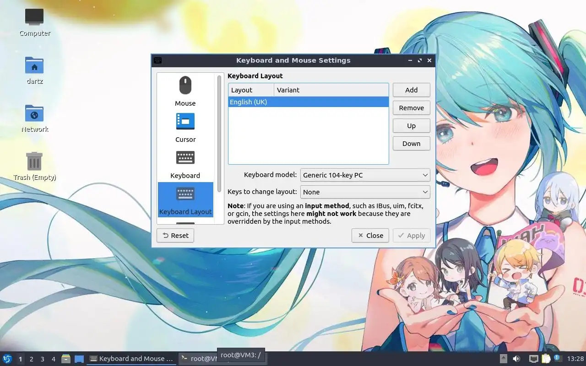Open removable media eject tray icon
The width and height of the screenshot is (586, 366).
[x=503, y=359]
